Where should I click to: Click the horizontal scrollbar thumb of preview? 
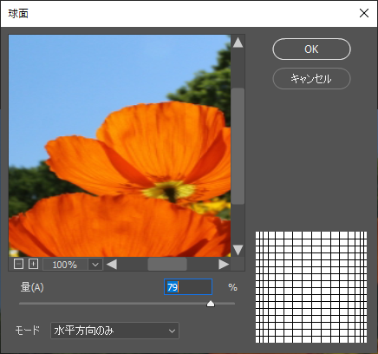tap(167, 265)
